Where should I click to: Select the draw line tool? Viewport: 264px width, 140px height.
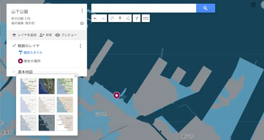127,19
